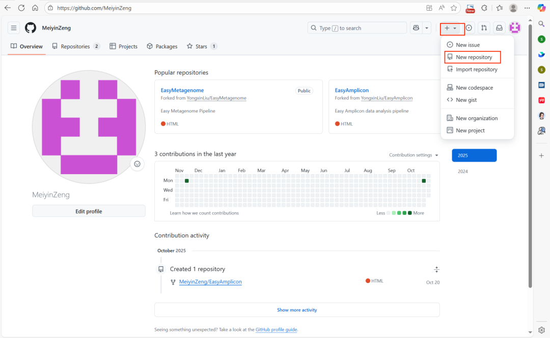Screen dimensions: 550x338
Task: Click the Show more activity button
Action: [x=297, y=310]
